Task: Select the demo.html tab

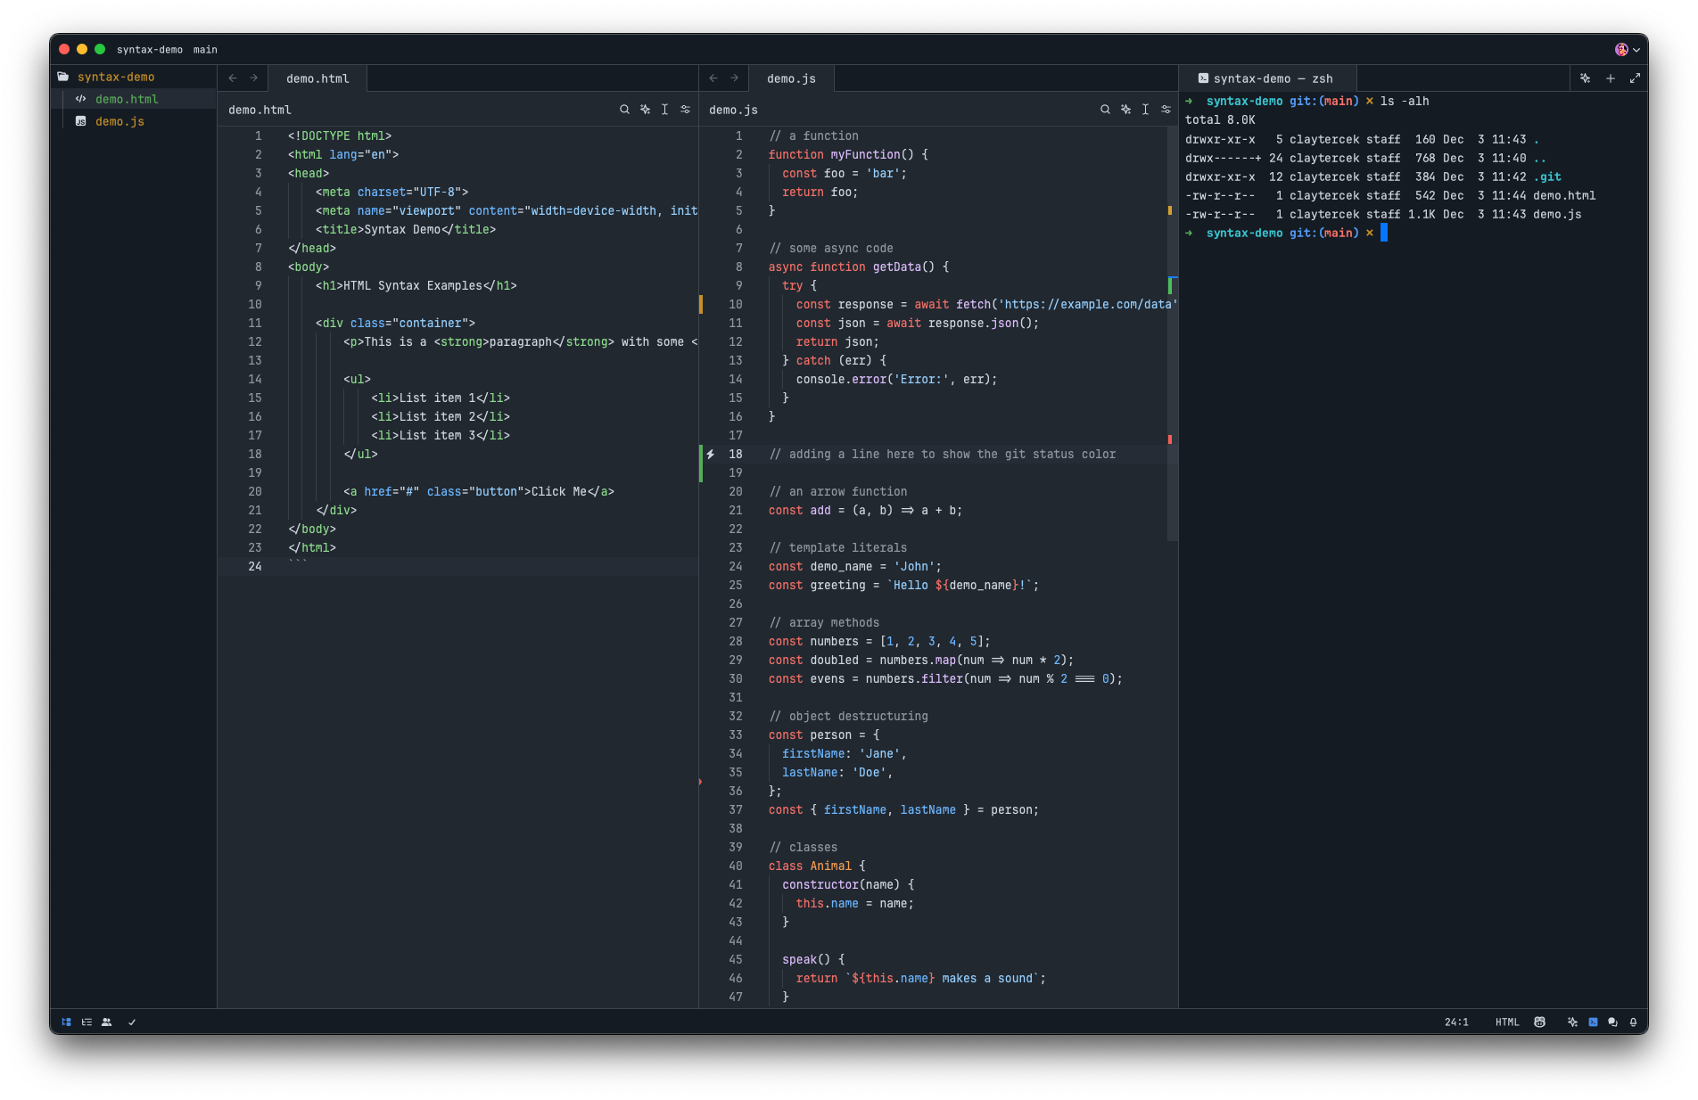Action: [x=317, y=78]
